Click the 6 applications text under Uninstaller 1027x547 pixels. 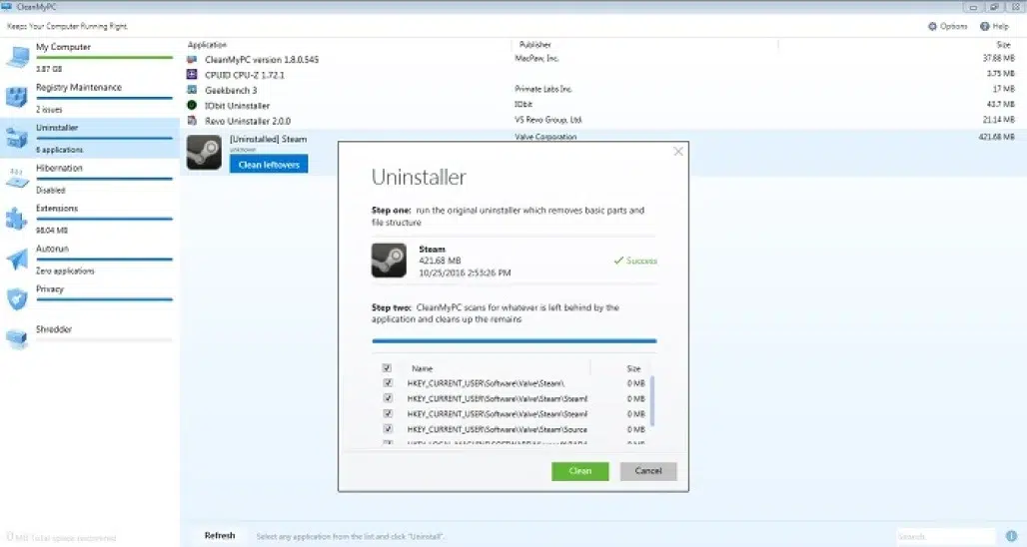[x=60, y=150]
